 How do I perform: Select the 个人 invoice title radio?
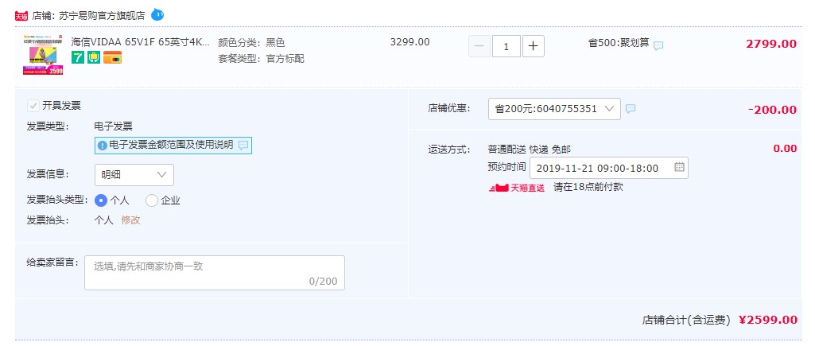101,200
